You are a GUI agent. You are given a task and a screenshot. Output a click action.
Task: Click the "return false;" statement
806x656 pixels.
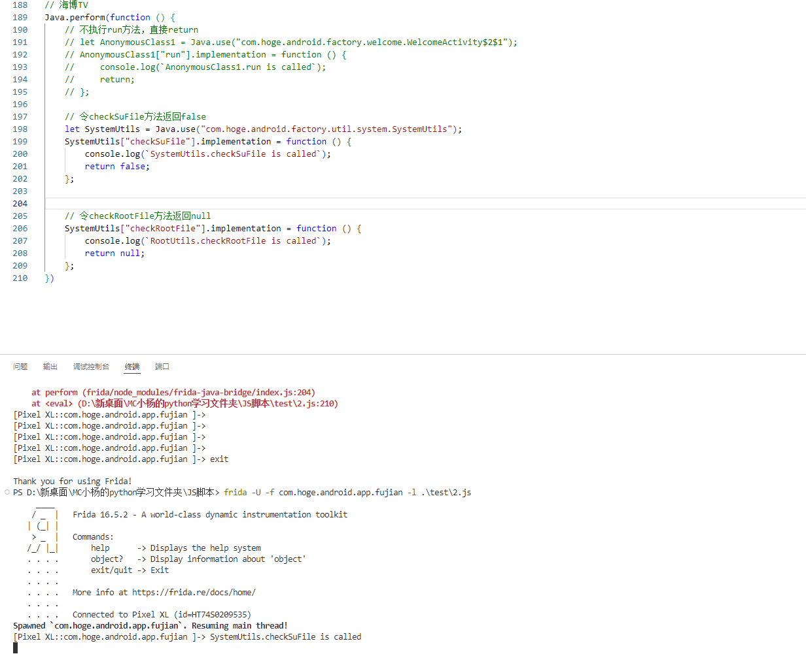[117, 167]
